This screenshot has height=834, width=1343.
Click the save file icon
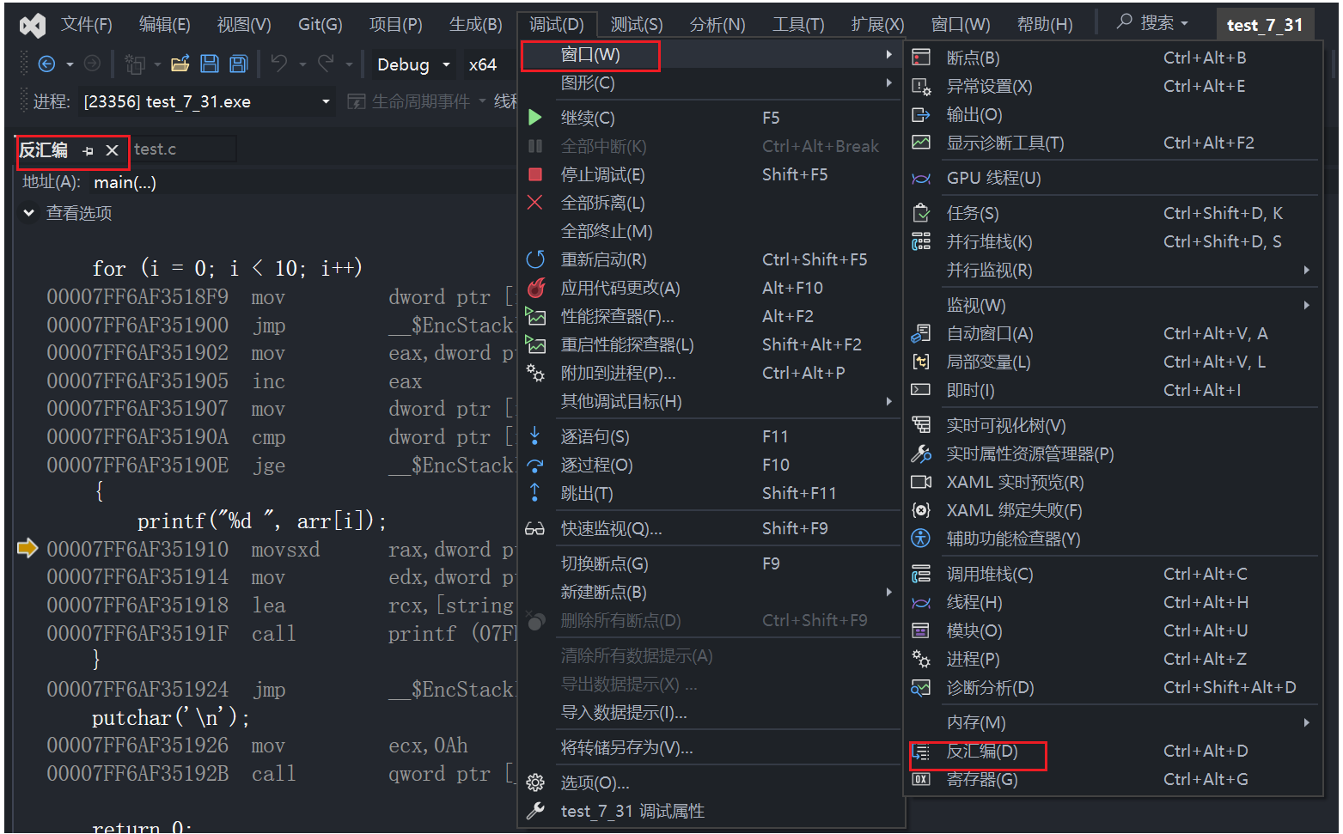pyautogui.click(x=209, y=64)
